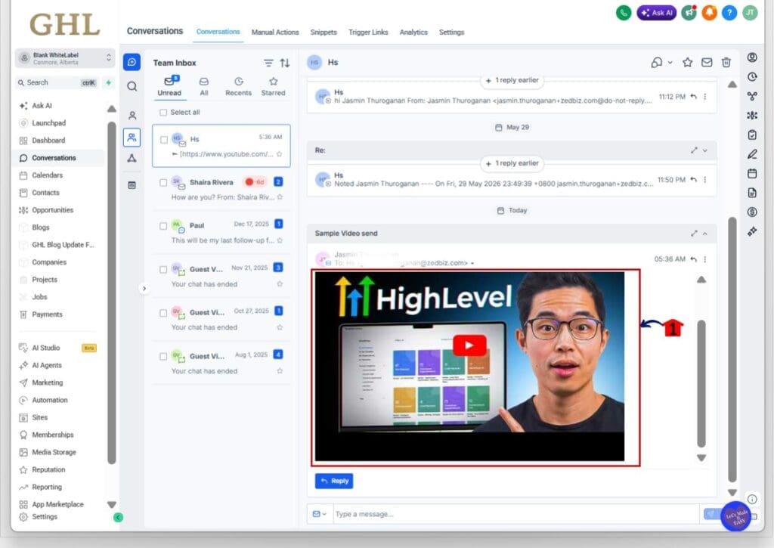Check the Guest Vi... Oct 27 conversation checkbox
The height and width of the screenshot is (548, 774).
pos(163,313)
